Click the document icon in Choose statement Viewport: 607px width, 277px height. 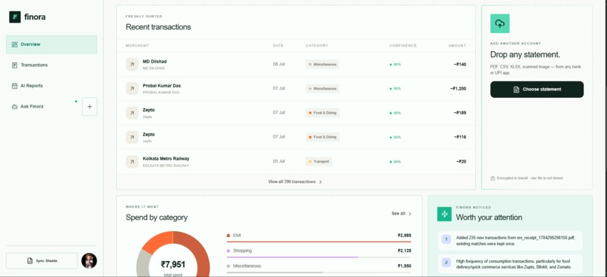pyautogui.click(x=516, y=90)
